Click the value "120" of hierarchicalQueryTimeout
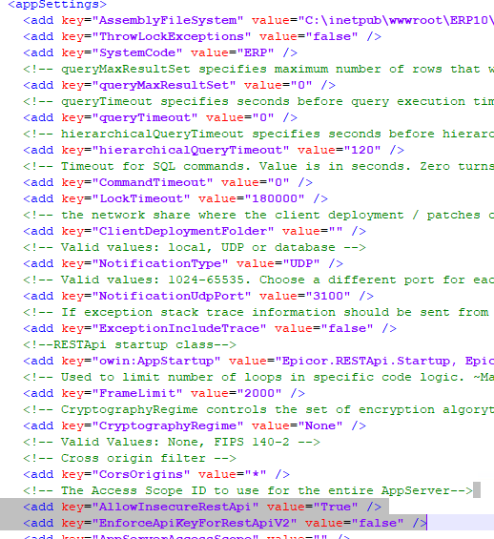The width and height of the screenshot is (494, 539). tap(361, 150)
